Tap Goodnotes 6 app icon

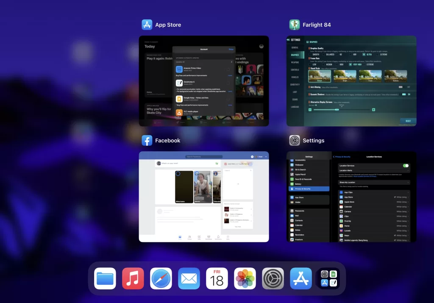tap(179, 83)
